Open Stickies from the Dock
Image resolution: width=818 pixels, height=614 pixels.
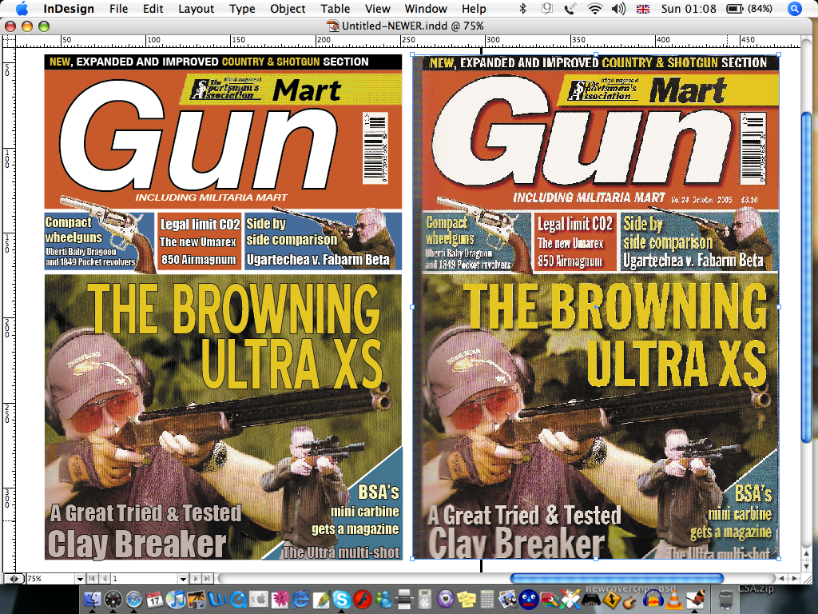click(x=467, y=600)
